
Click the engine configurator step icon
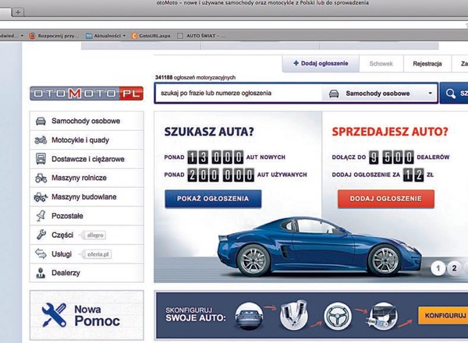(x=294, y=315)
